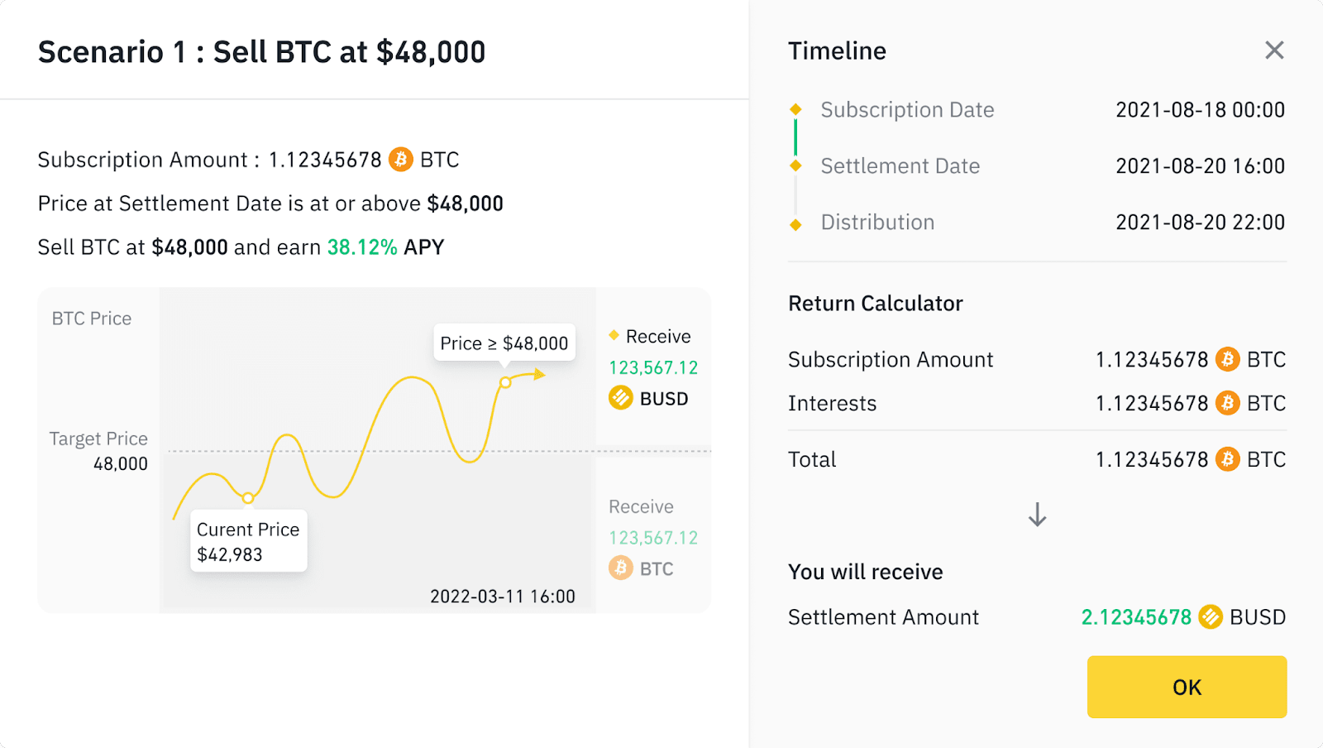1323x748 pixels.
Task: Click the yellow OK button
Action: pos(1187,687)
